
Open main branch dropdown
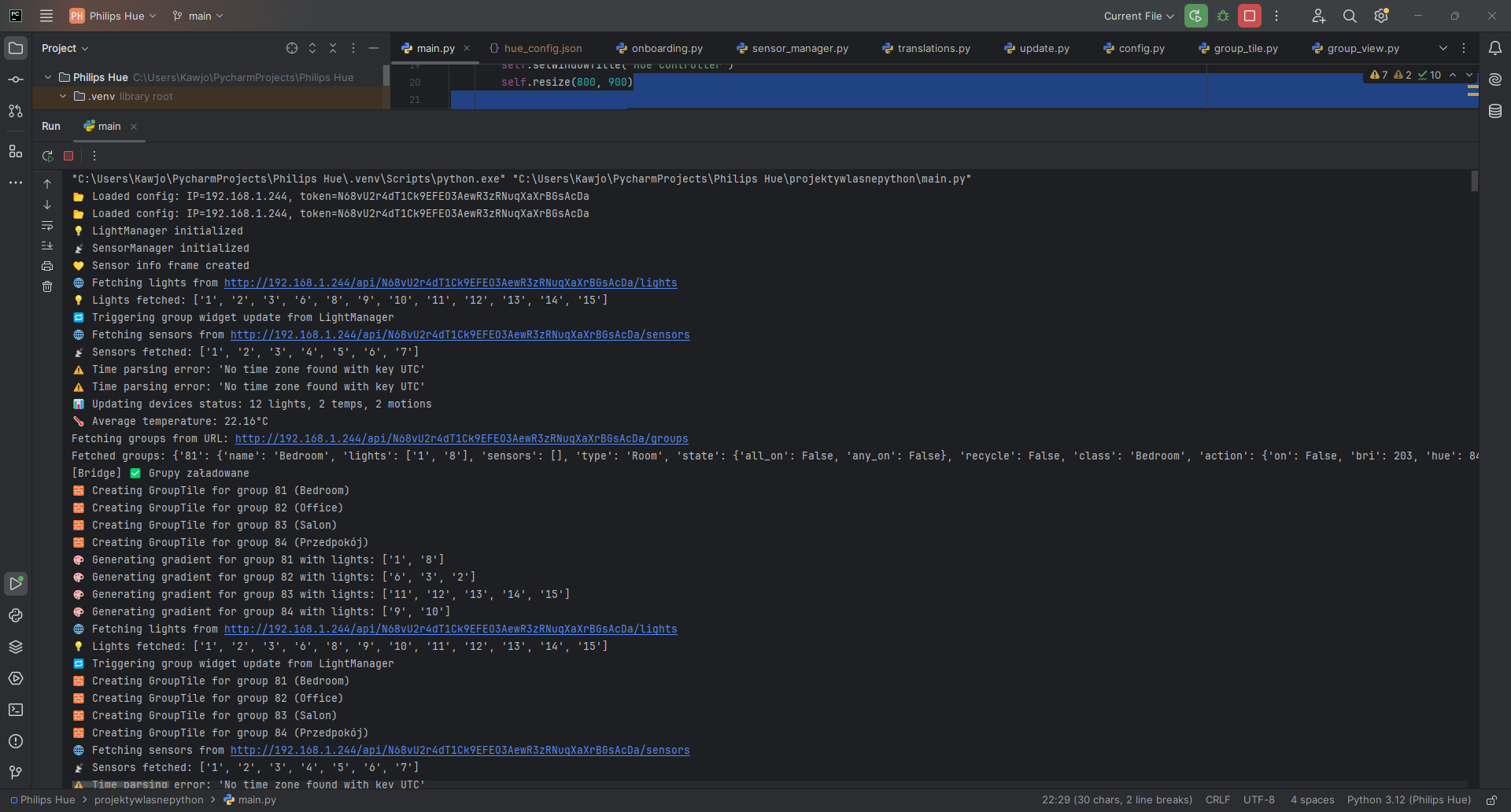tap(198, 16)
